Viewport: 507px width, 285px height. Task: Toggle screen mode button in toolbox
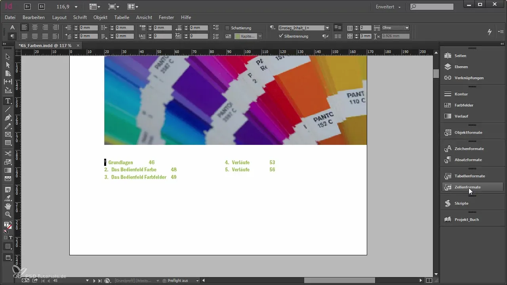click(x=8, y=258)
